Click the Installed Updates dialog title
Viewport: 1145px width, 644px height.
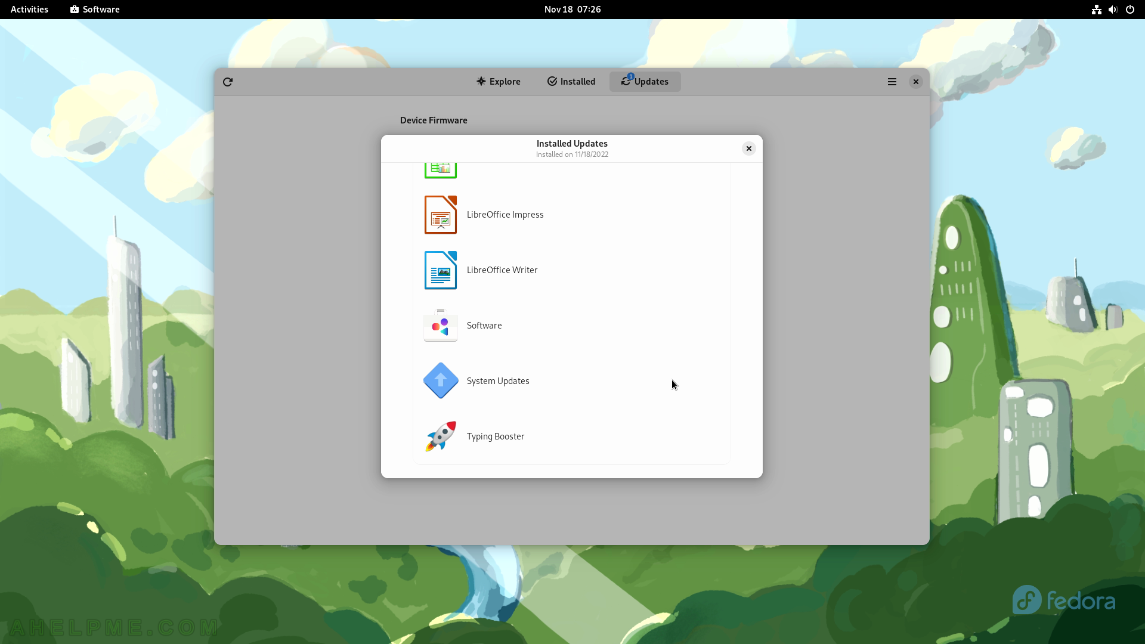tap(572, 144)
